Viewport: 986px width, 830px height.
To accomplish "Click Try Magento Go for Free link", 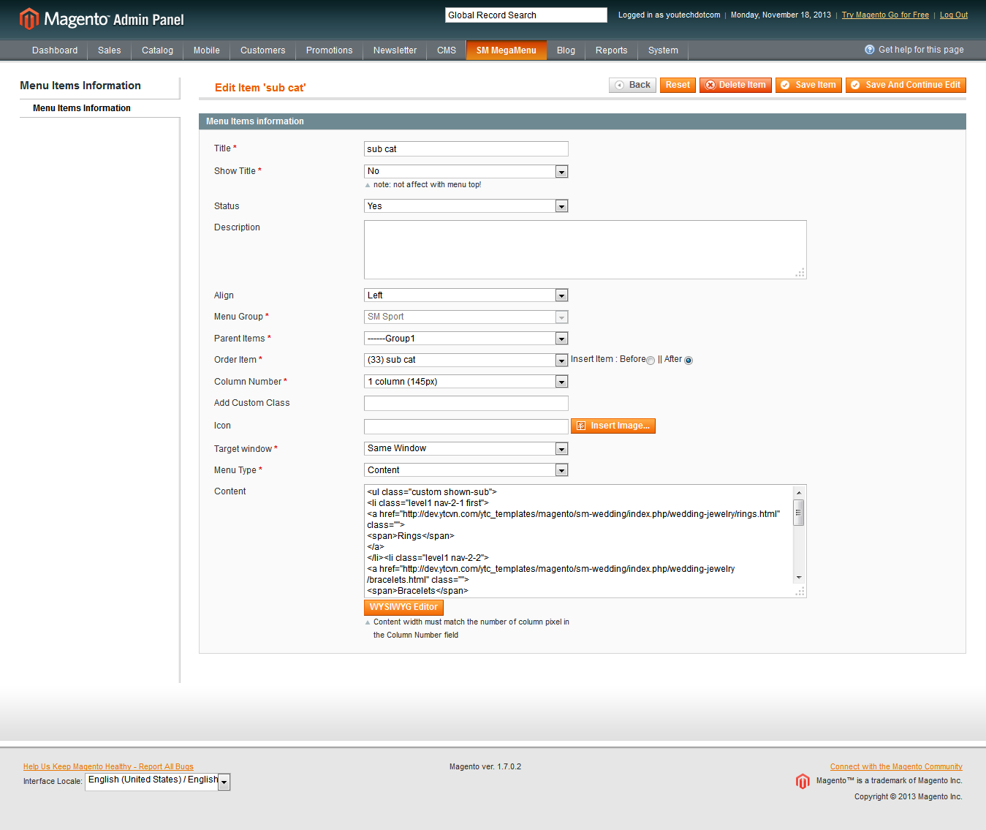I will click(x=885, y=15).
